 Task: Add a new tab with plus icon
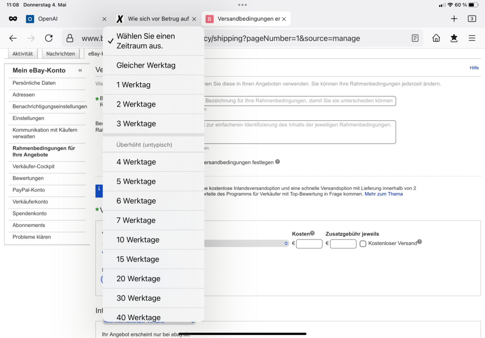click(x=454, y=19)
